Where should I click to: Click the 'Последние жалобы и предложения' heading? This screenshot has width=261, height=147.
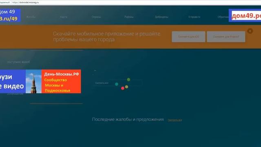(x=128, y=120)
